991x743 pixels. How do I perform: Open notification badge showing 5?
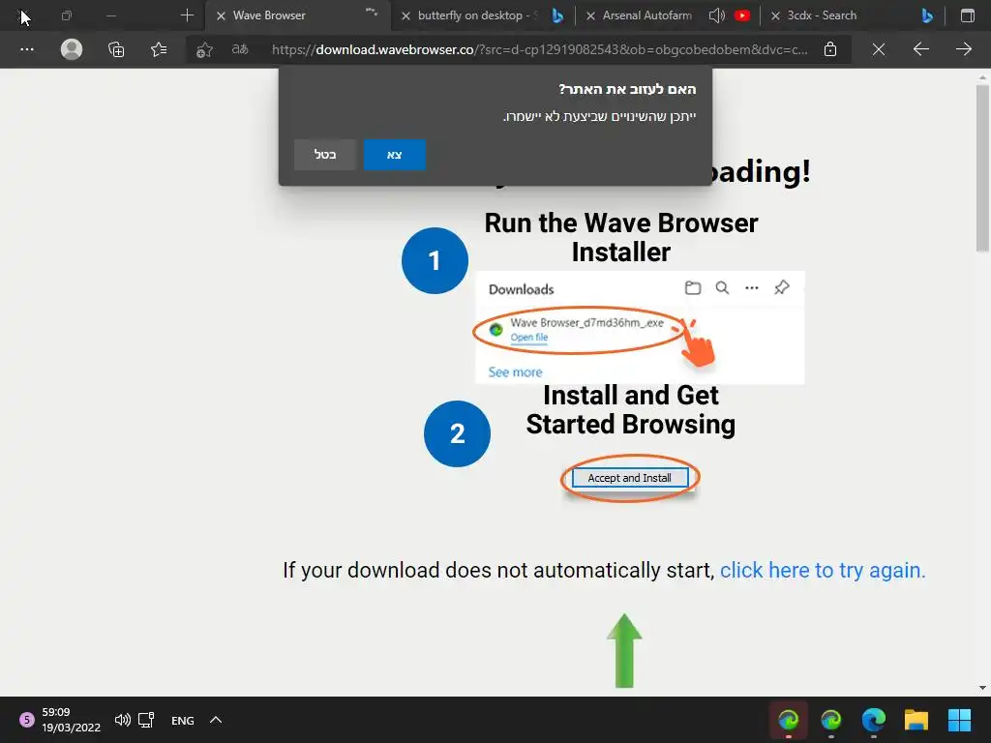pyautogui.click(x=26, y=720)
